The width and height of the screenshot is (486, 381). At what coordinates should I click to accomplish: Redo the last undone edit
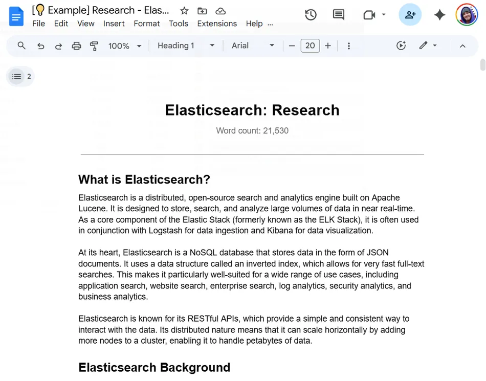tap(58, 46)
